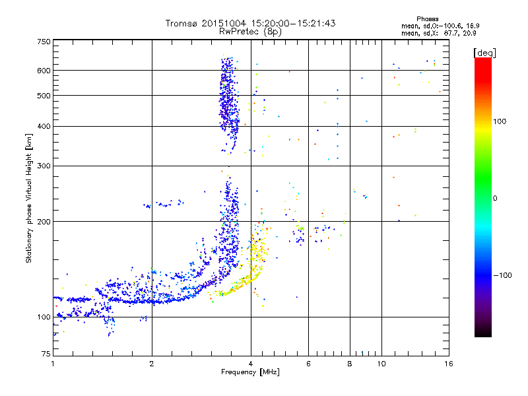
Task: Click the y-axis '500' tick label
Action: 44,96
